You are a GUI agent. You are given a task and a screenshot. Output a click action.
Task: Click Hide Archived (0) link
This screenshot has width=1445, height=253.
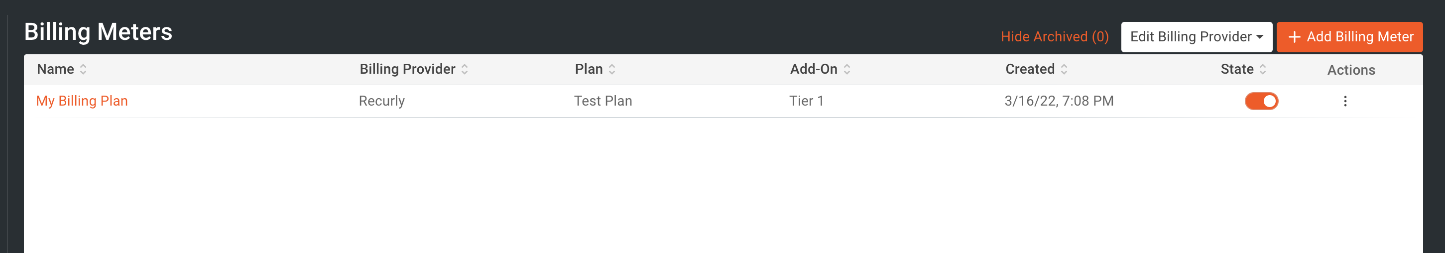tap(1055, 37)
